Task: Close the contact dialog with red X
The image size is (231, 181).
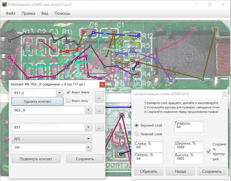Action: (102, 84)
